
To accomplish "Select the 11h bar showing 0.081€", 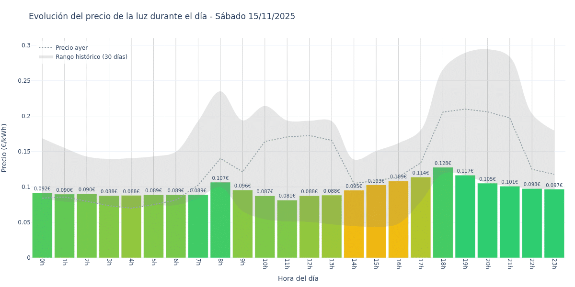I will 287,230.
